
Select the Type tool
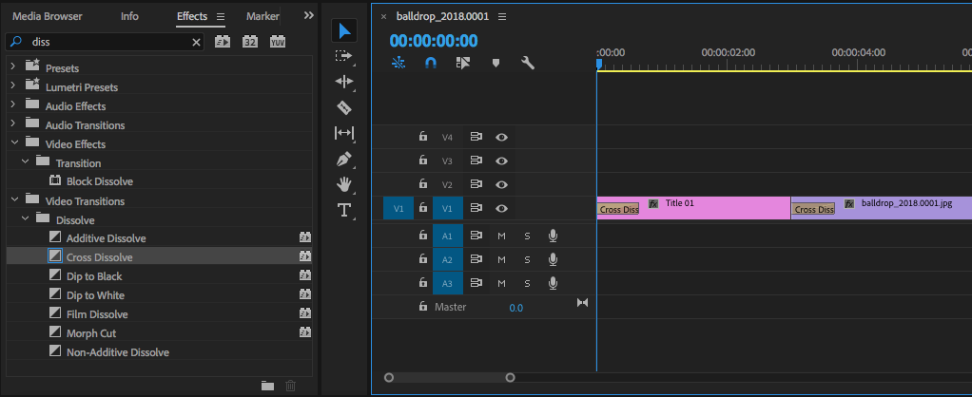(344, 210)
